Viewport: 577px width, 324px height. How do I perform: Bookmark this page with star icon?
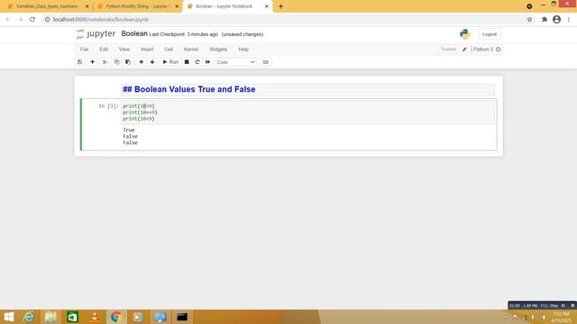click(529, 20)
